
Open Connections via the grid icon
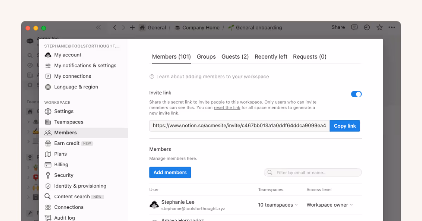point(68,207)
